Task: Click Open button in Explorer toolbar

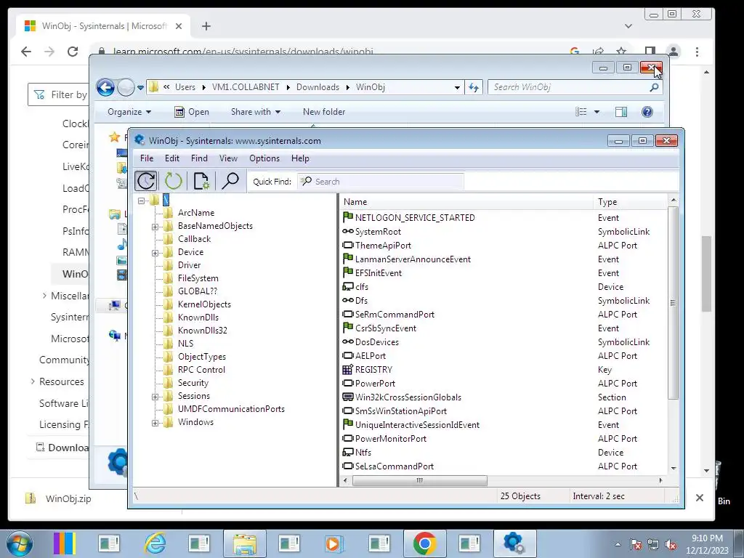Action: [192, 111]
